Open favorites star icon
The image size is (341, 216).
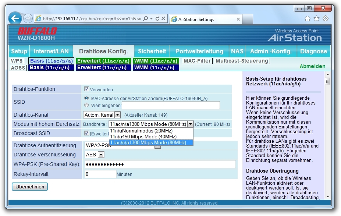316,19
